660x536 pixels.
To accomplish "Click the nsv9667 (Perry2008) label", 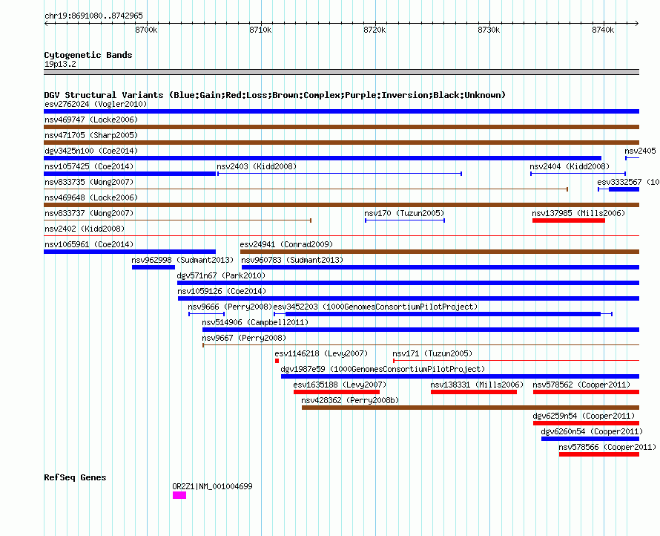I will click(244, 338).
